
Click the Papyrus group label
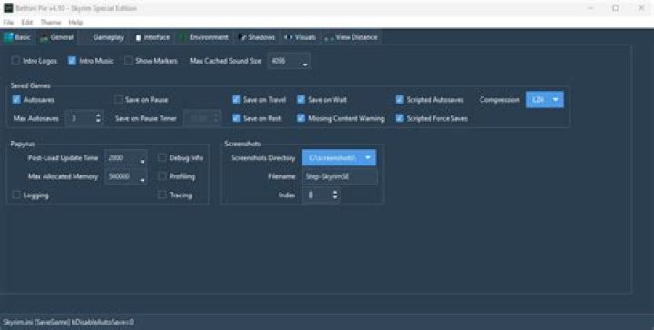click(23, 144)
